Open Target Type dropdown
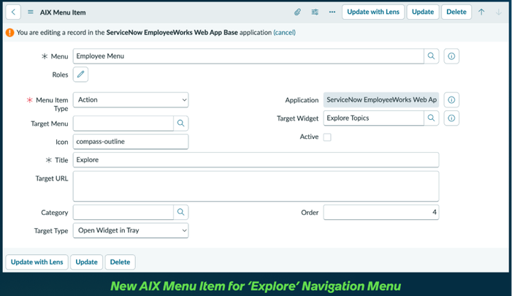Image resolution: width=512 pixels, height=296 pixels. [x=131, y=231]
